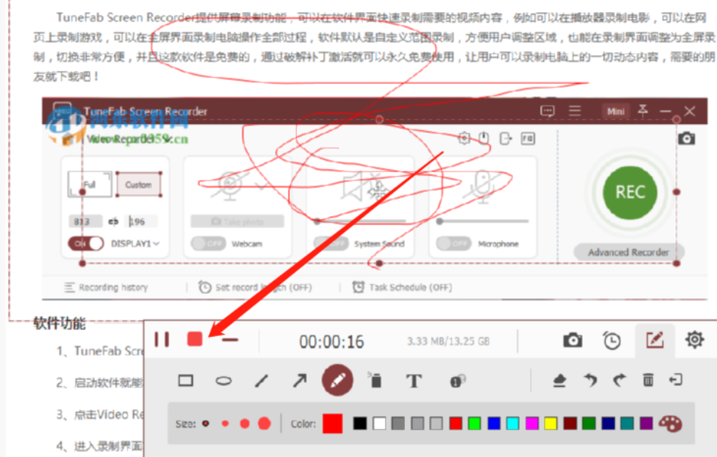
Task: Undo the last drawing stroke
Action: click(590, 380)
